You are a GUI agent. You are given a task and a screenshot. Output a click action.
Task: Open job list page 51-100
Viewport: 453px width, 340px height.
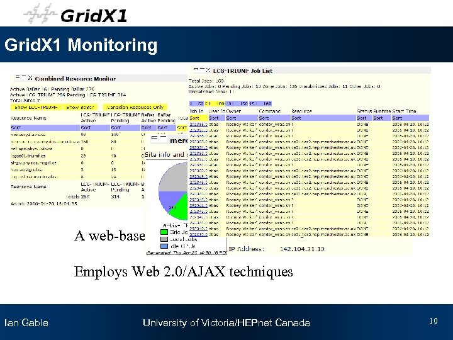pos(215,103)
